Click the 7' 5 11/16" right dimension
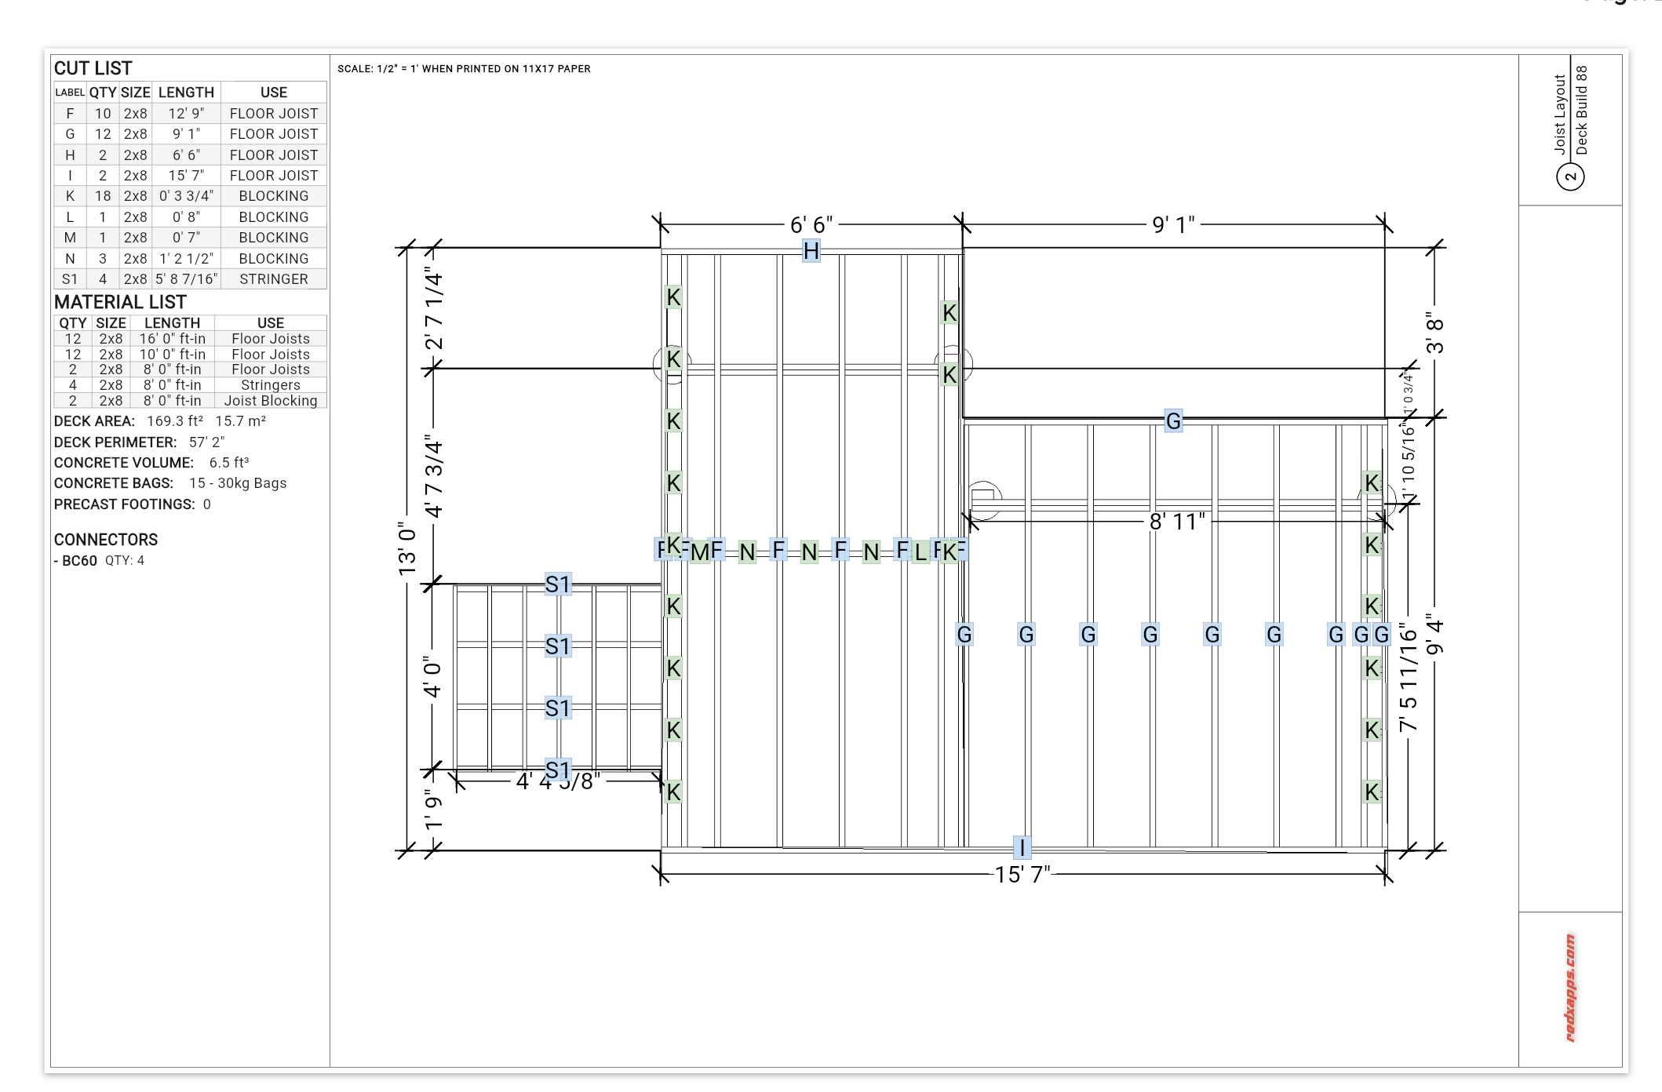Viewport: 1662px width, 1092px height. [1409, 679]
